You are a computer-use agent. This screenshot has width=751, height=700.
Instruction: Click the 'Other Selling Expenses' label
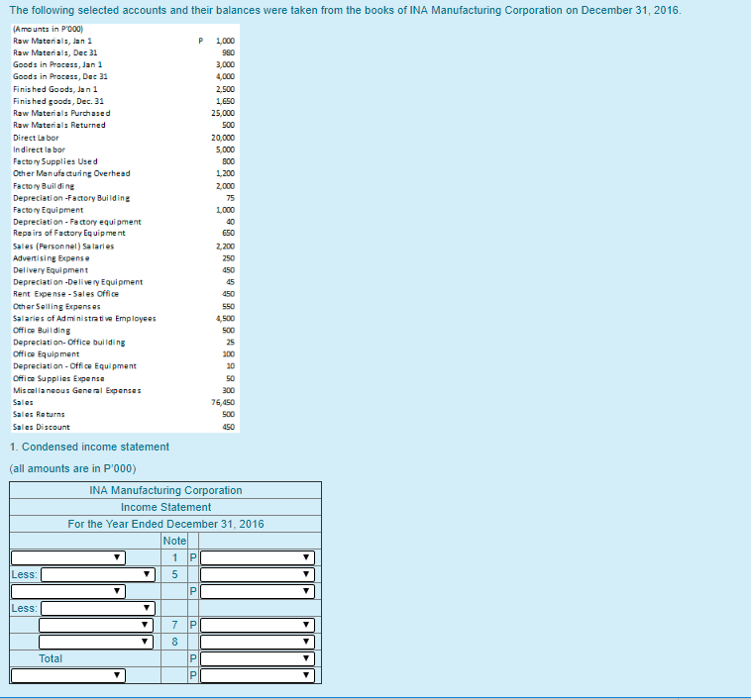tap(56, 306)
